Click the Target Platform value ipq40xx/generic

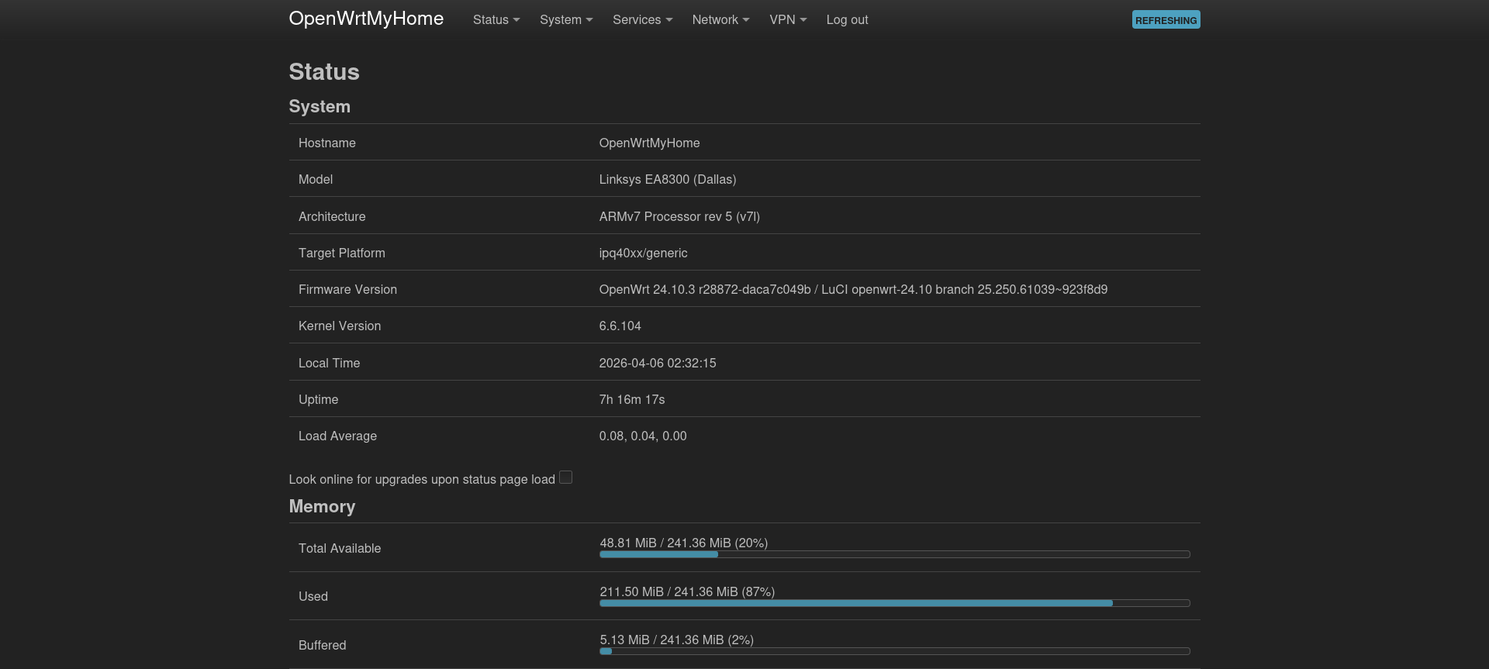[643, 253]
